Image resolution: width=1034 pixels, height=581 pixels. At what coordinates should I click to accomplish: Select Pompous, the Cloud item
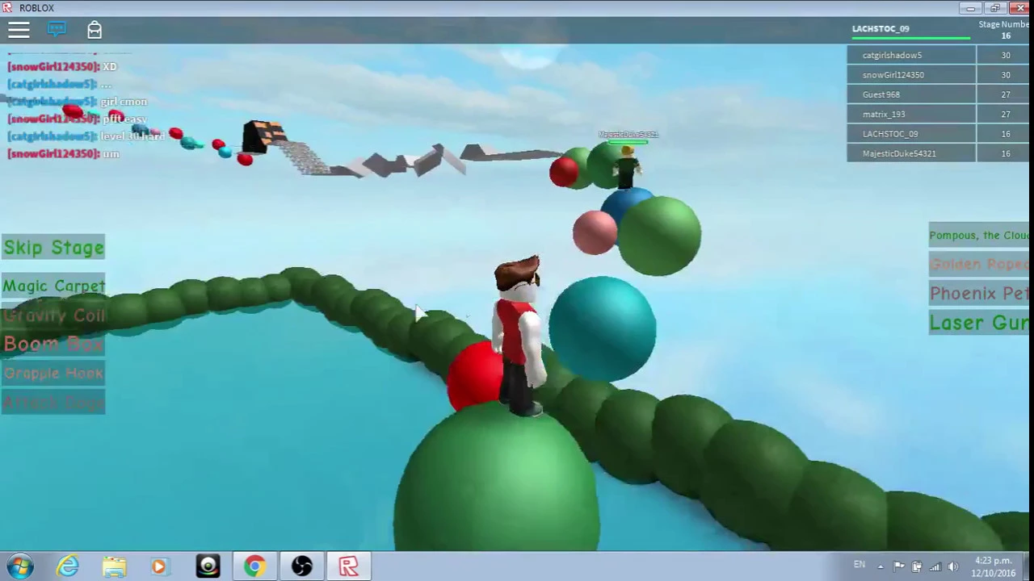979,235
